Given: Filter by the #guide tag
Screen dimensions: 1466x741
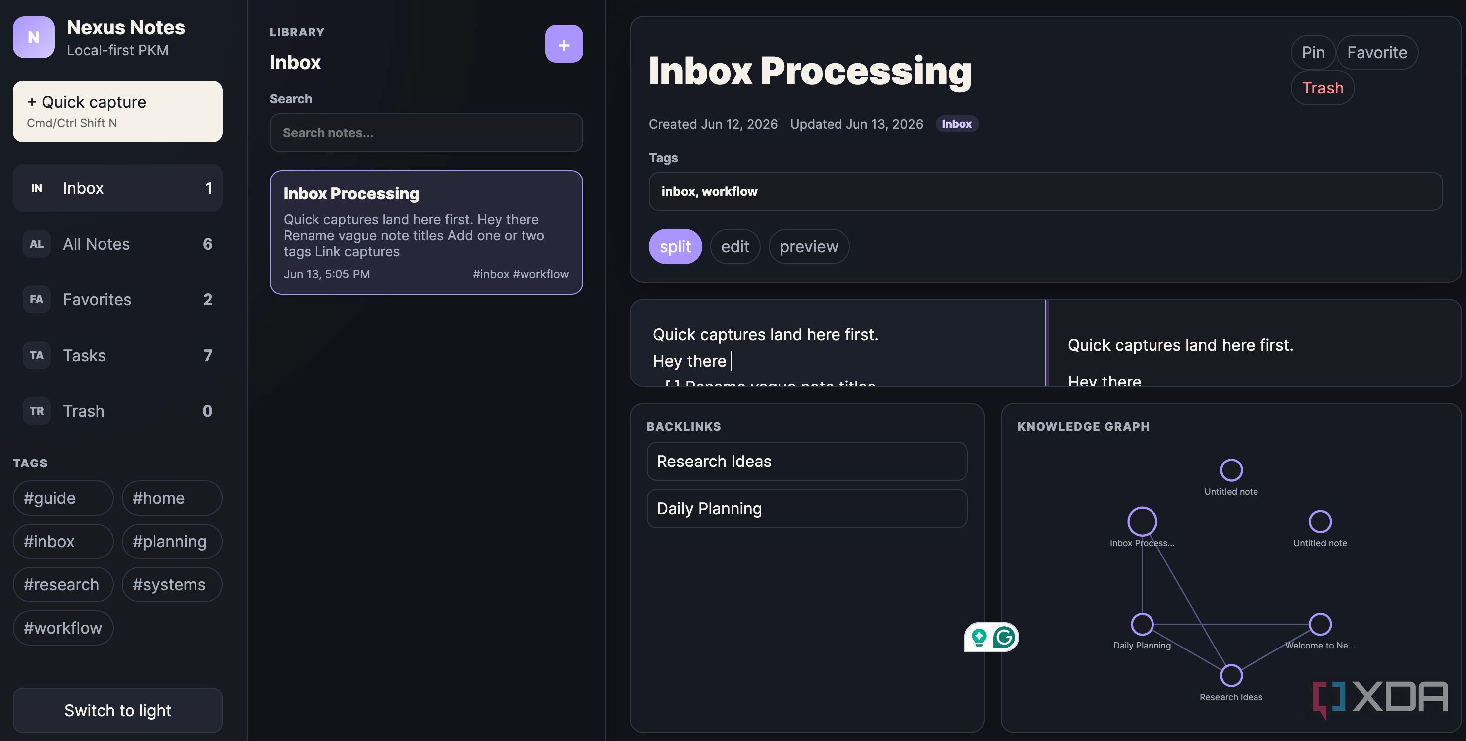Looking at the screenshot, I should point(63,498).
